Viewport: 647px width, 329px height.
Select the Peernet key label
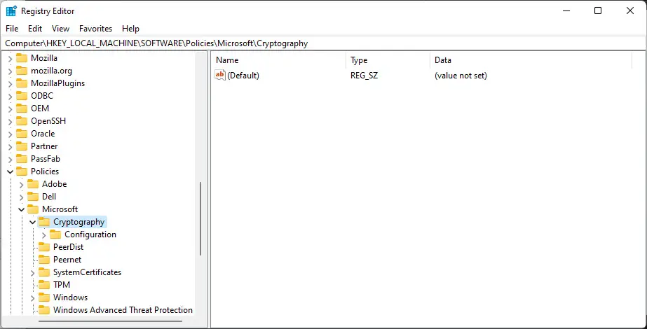tap(67, 260)
